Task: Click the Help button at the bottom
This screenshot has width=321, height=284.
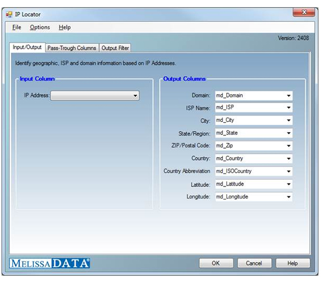Action: (x=293, y=263)
